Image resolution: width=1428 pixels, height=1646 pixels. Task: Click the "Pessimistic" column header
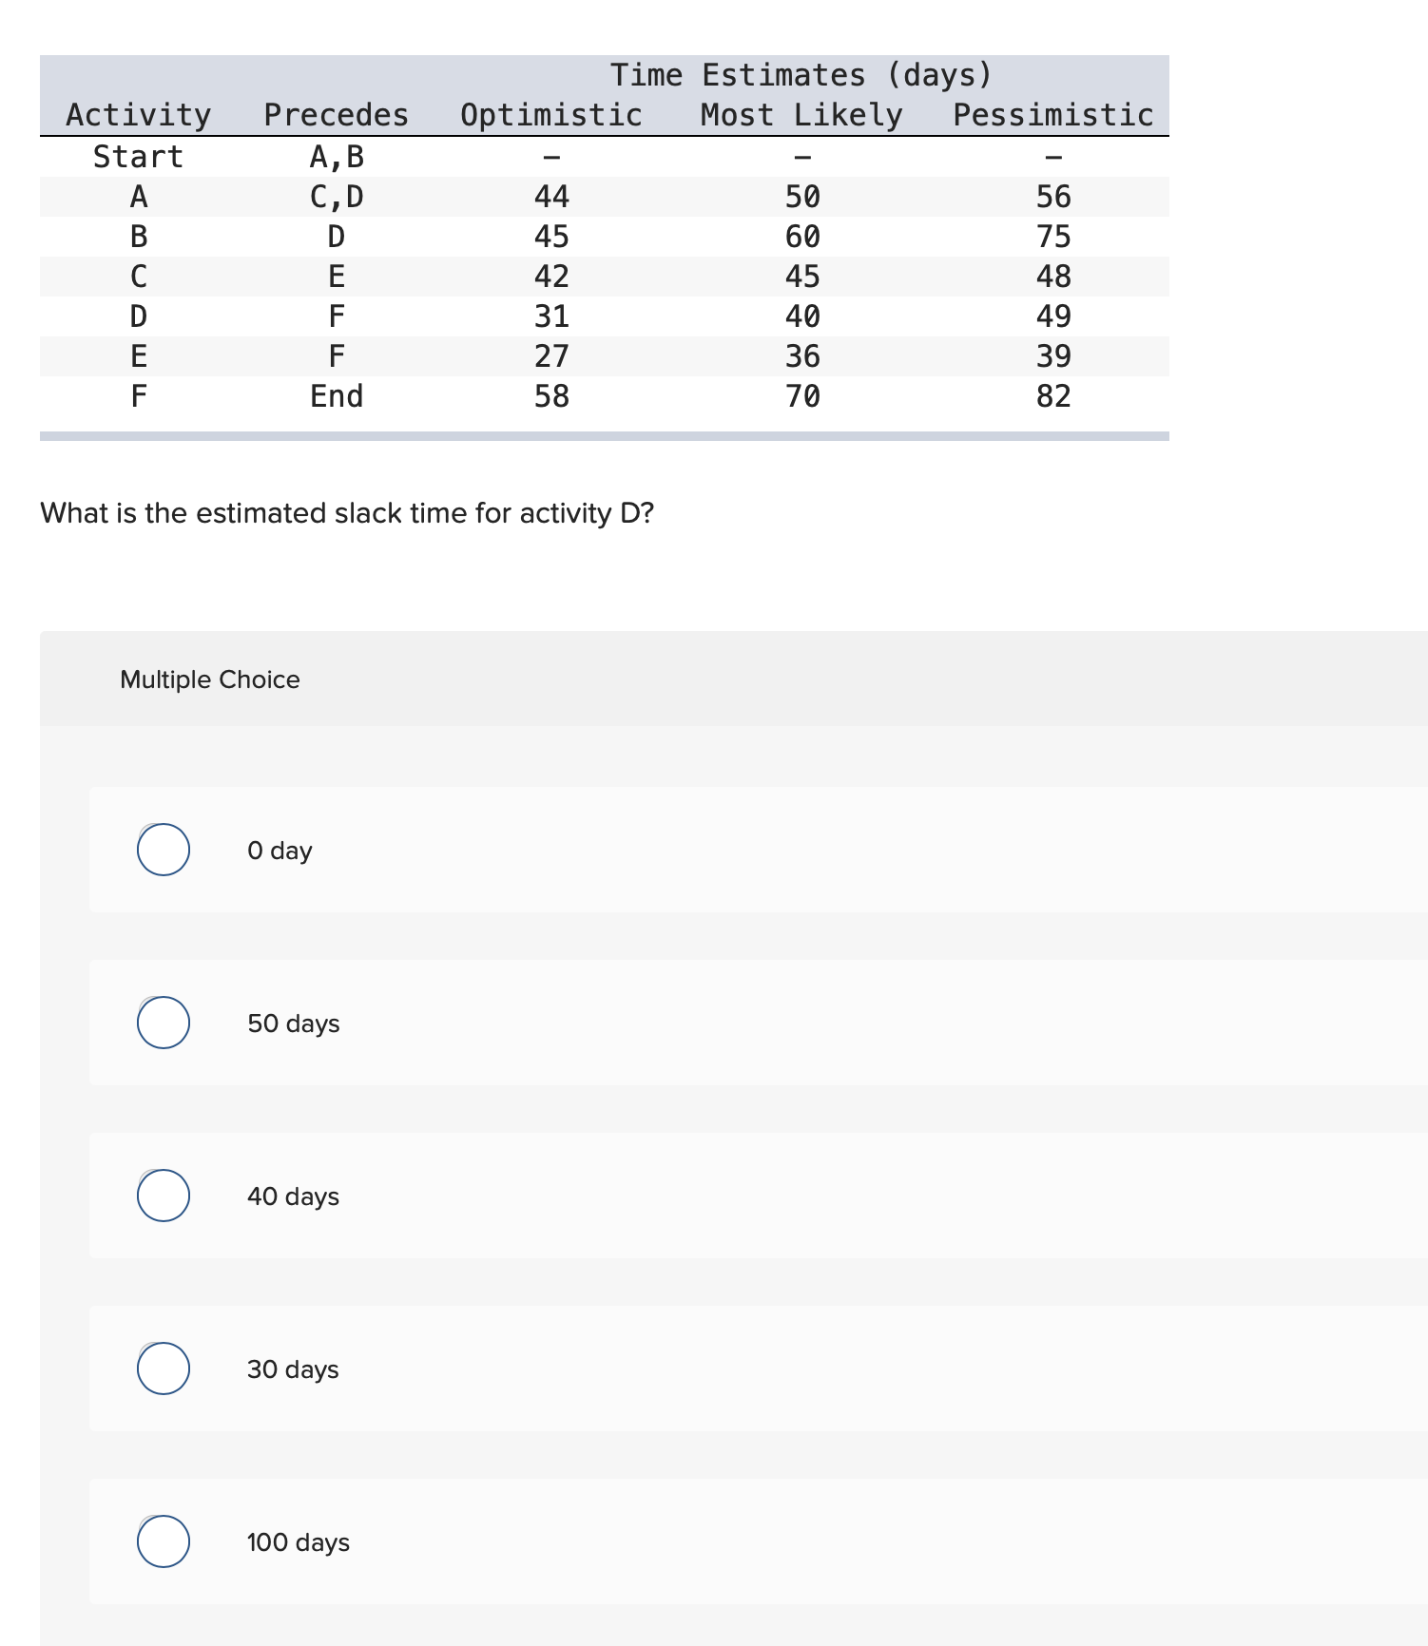click(1053, 114)
